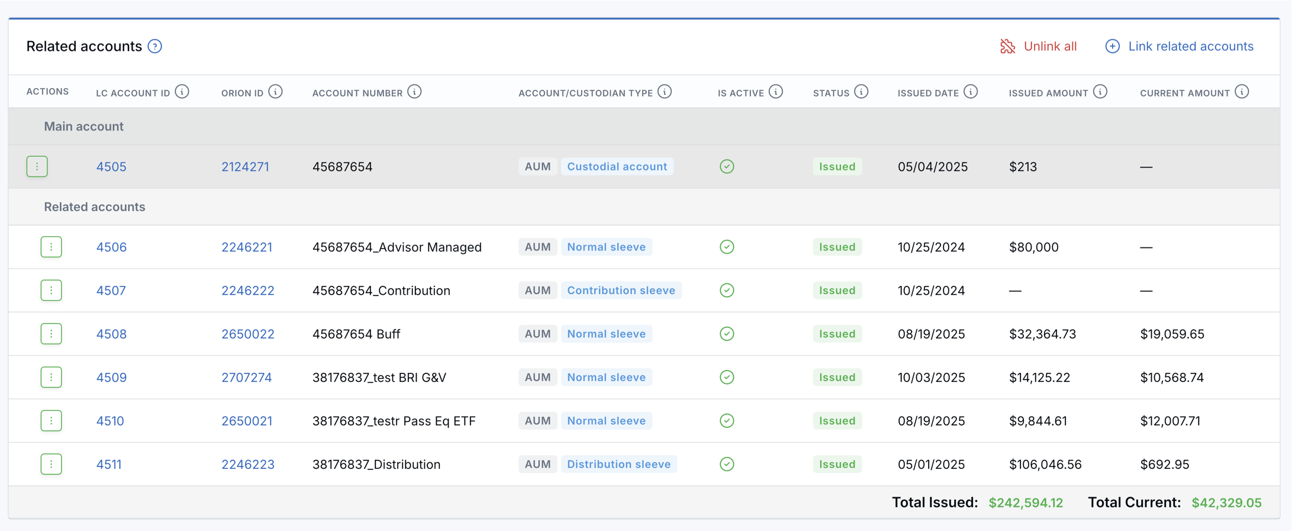Click current amount $19,059.65

point(1172,334)
